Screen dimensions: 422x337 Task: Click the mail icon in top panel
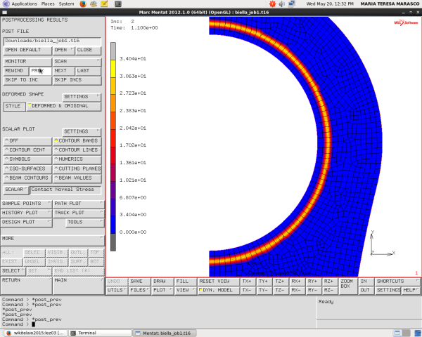(x=94, y=4)
